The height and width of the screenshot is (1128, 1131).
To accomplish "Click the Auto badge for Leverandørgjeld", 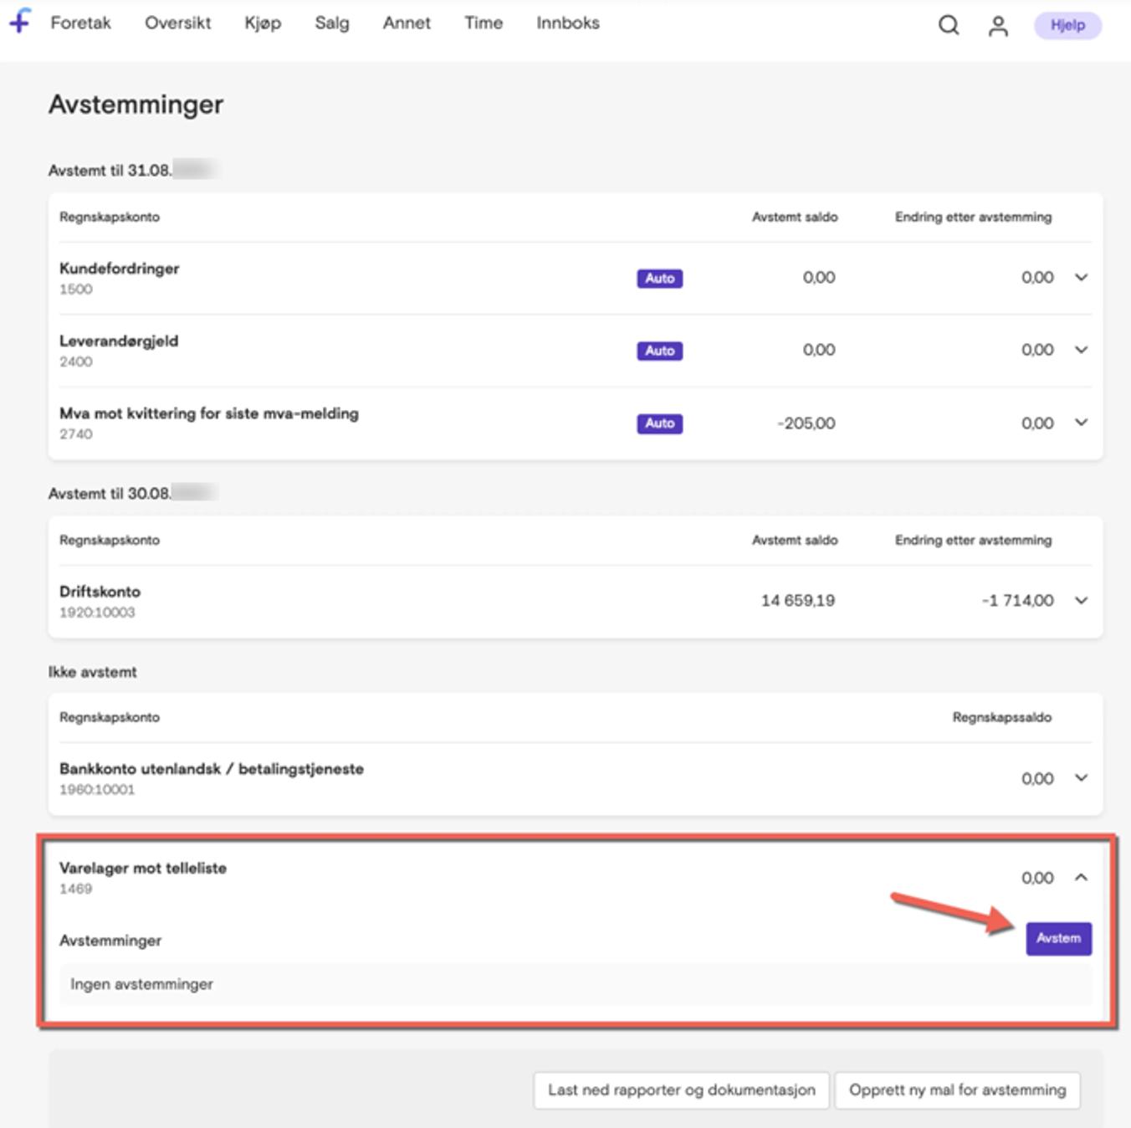I will (659, 351).
